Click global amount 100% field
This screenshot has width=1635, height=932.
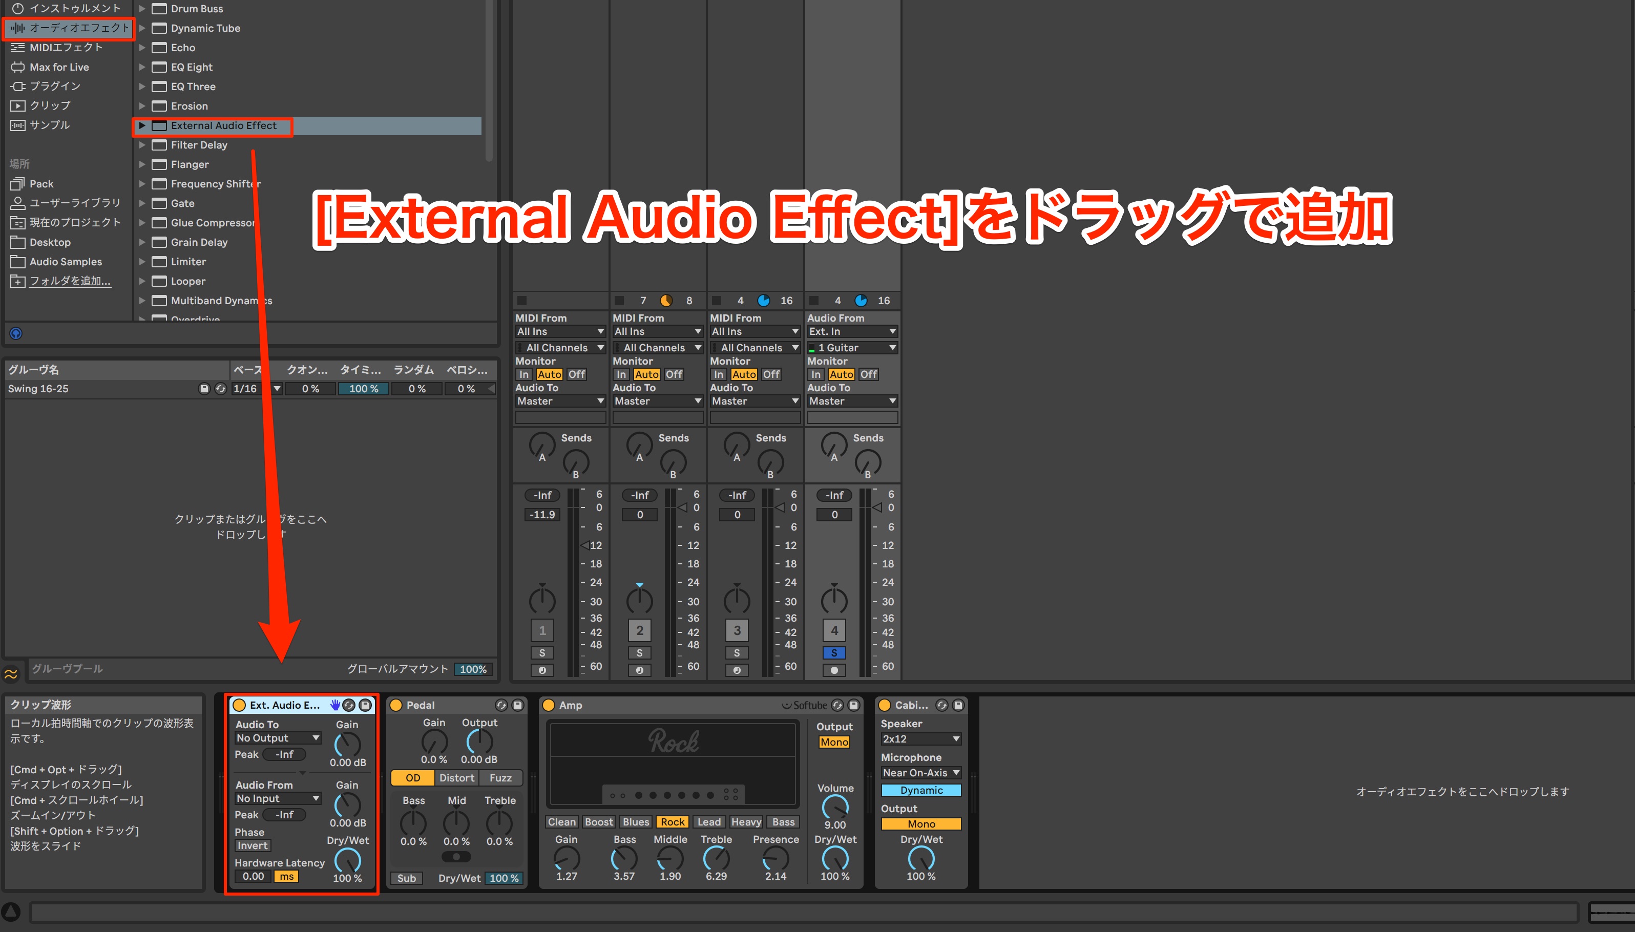point(473,669)
